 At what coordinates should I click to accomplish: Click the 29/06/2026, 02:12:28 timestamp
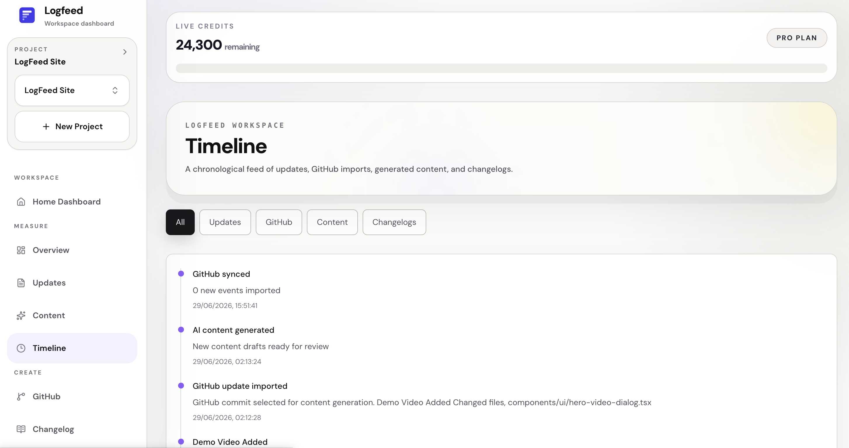(x=227, y=417)
